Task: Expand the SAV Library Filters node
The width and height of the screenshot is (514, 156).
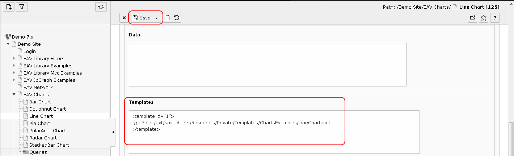Action: (14, 58)
